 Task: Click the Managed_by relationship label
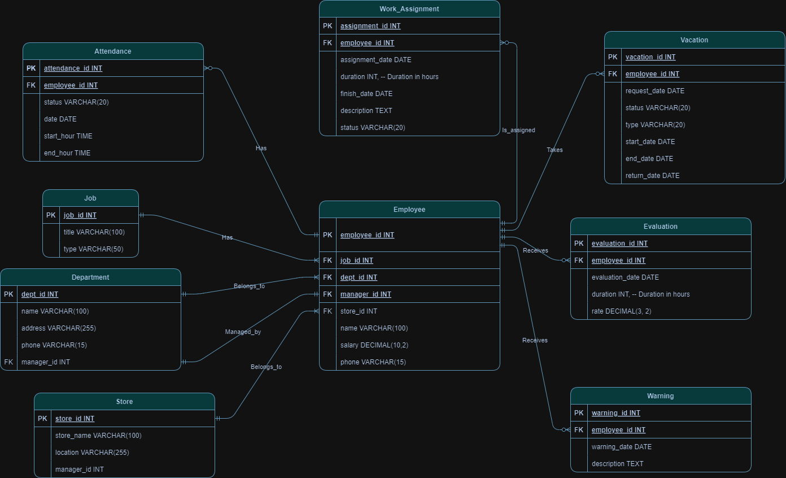[243, 332]
